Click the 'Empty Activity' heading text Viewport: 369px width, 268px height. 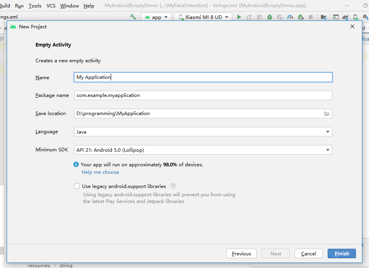(x=53, y=45)
